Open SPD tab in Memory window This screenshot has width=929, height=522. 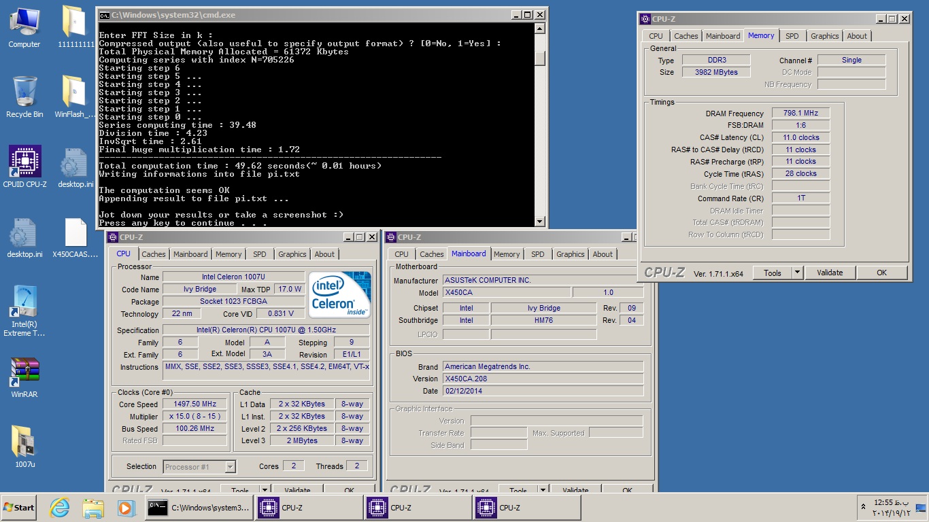tap(792, 36)
